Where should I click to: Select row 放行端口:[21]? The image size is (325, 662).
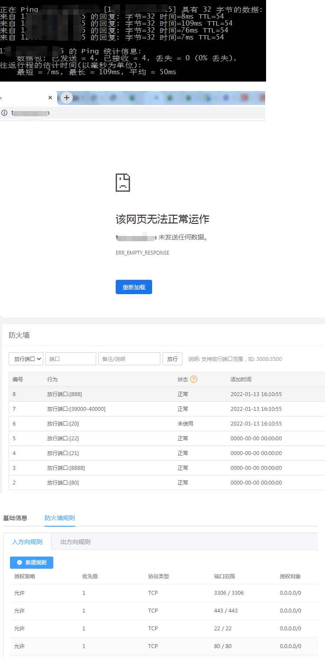pyautogui.click(x=167, y=453)
